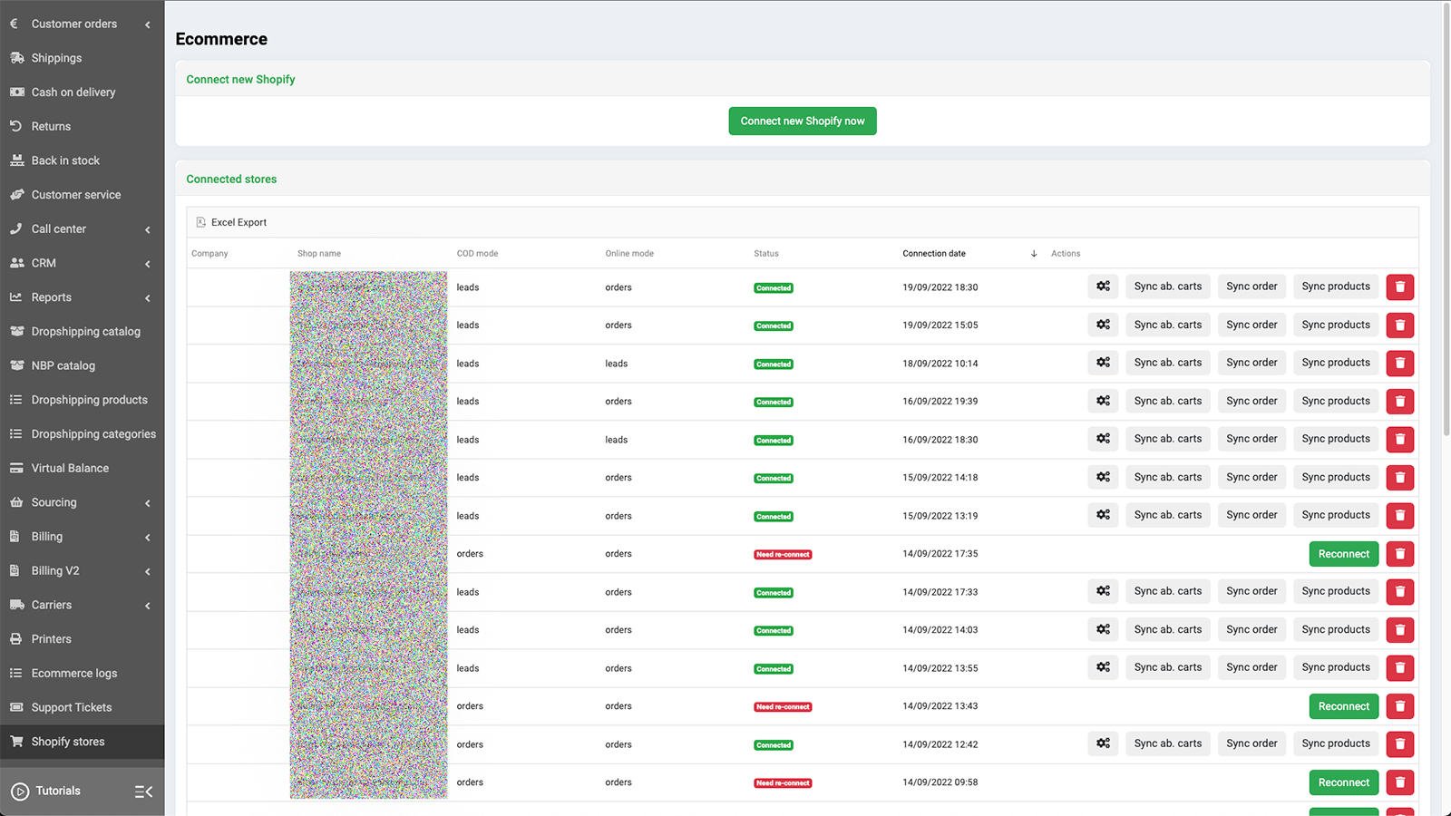1451x816 pixels.
Task: Collapse the sidebar with the arrow icon
Action: coord(142,791)
